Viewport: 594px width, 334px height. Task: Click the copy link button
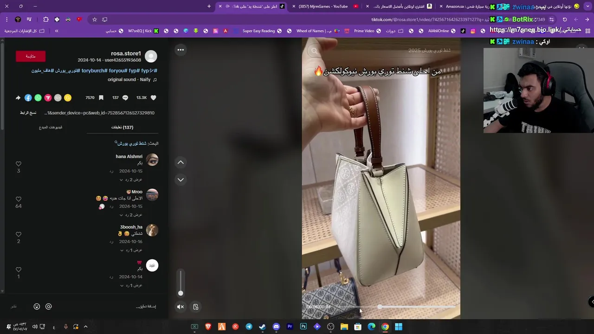pos(28,113)
